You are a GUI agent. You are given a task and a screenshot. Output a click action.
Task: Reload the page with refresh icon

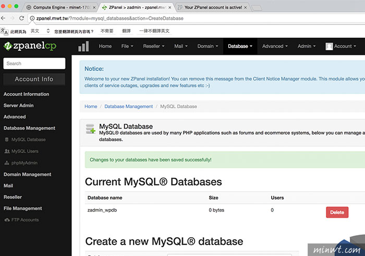coord(22,18)
